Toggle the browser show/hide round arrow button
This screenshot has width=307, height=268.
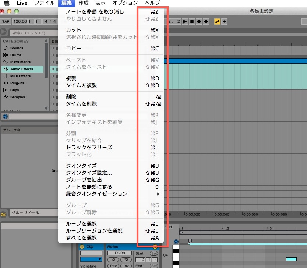pyautogui.click(x=3, y=32)
